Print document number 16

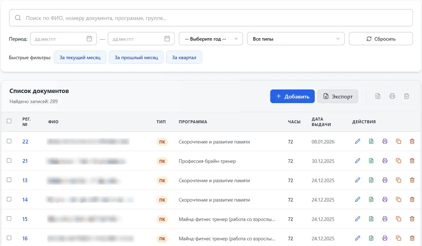point(385,238)
